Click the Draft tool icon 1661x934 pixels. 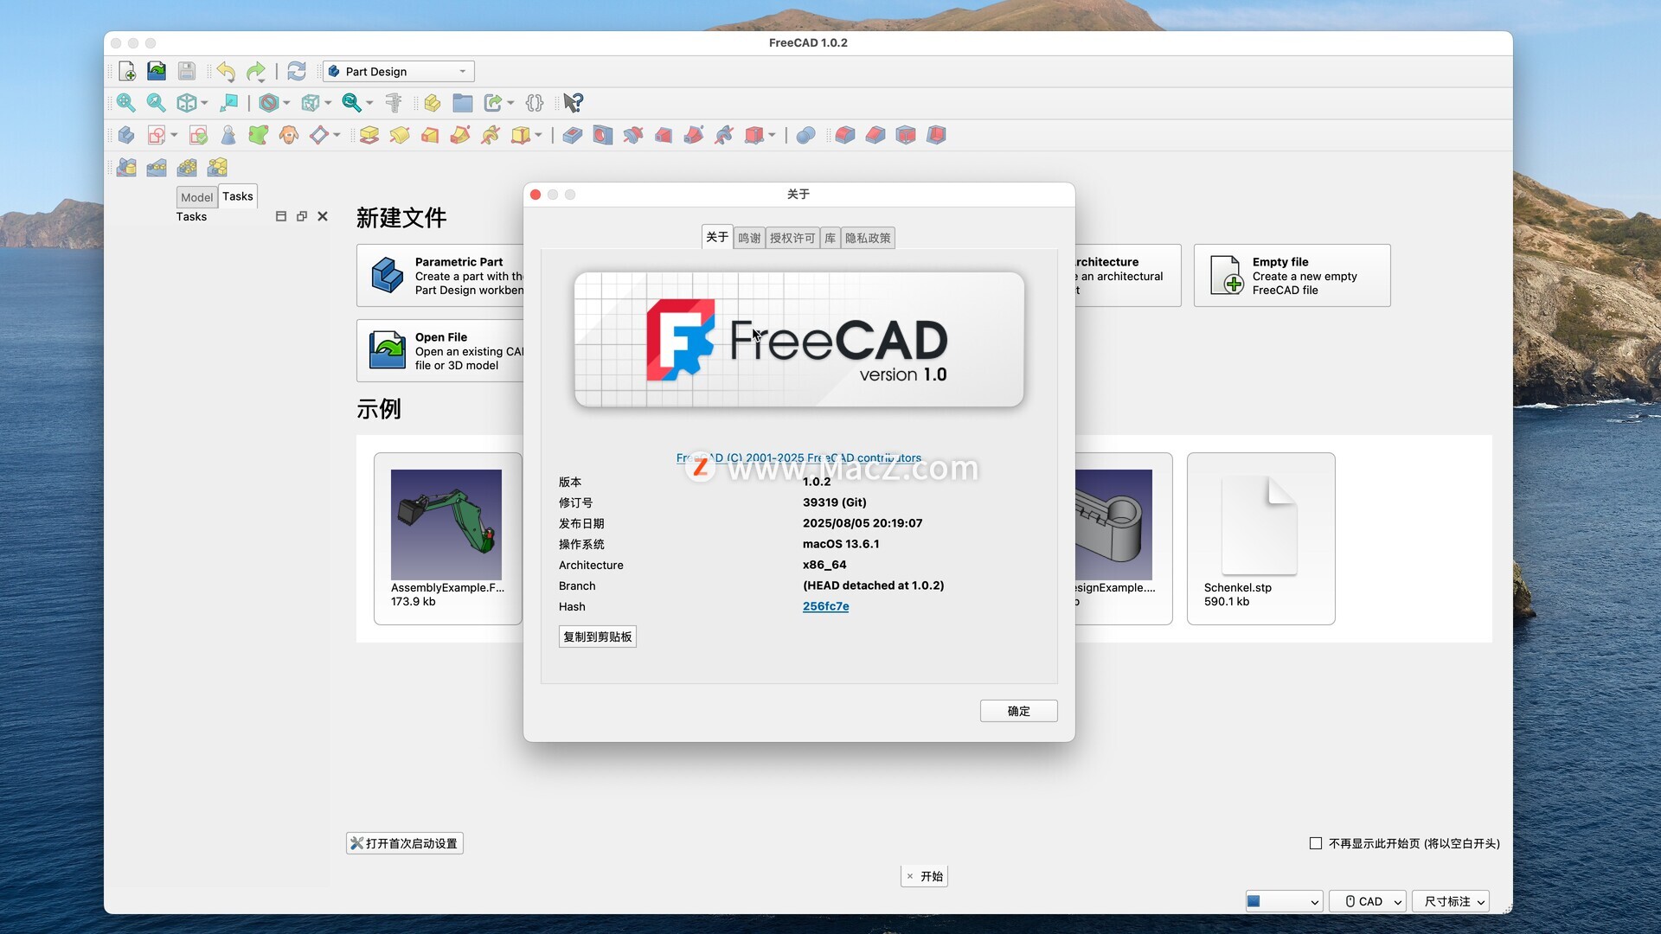(906, 135)
